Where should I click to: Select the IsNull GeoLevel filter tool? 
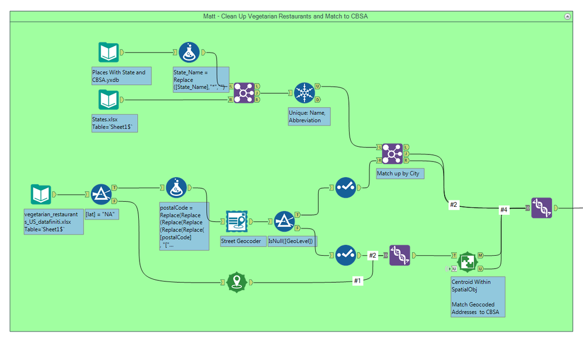284,221
